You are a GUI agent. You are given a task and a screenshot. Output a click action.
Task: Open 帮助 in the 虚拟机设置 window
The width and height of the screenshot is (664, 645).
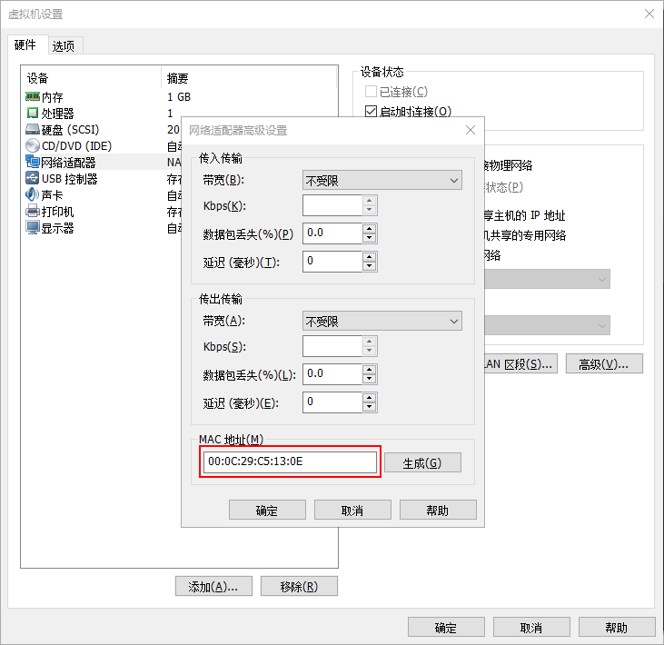click(617, 627)
